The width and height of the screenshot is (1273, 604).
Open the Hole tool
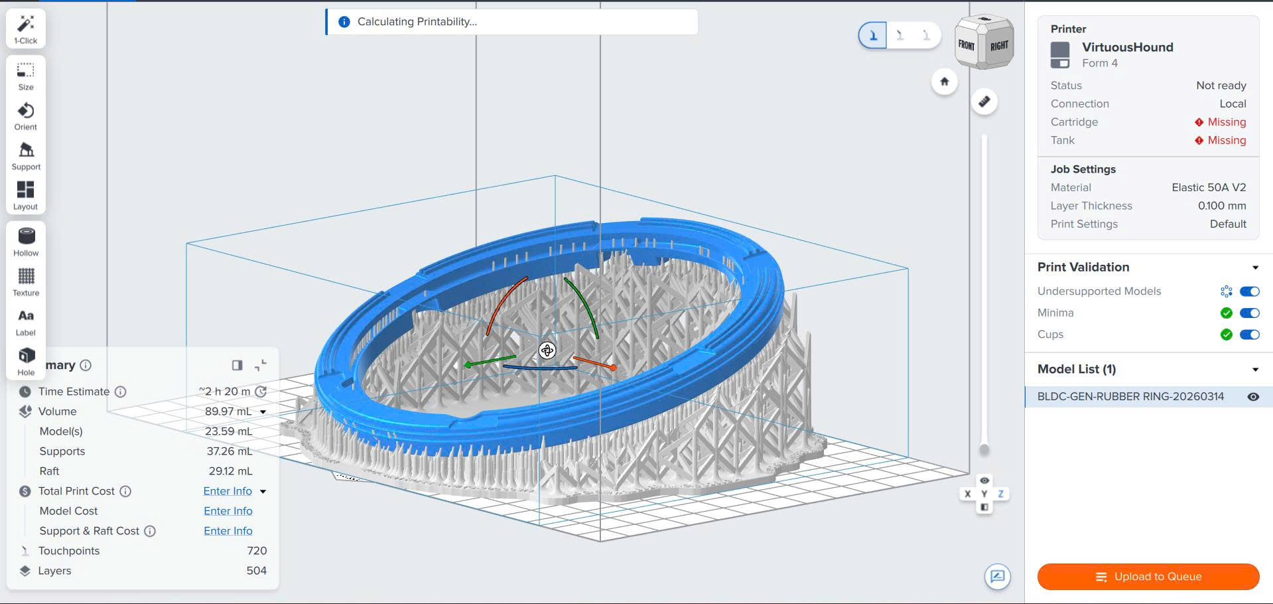26,361
